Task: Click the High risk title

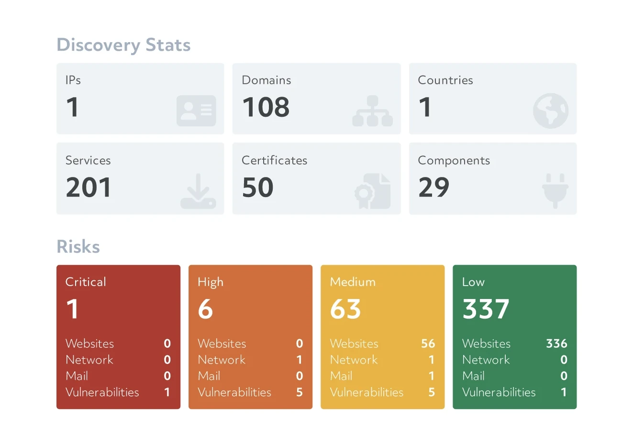Action: point(211,282)
